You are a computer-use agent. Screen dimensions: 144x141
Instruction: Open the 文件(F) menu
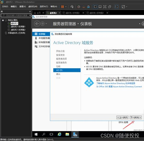[5, 7]
